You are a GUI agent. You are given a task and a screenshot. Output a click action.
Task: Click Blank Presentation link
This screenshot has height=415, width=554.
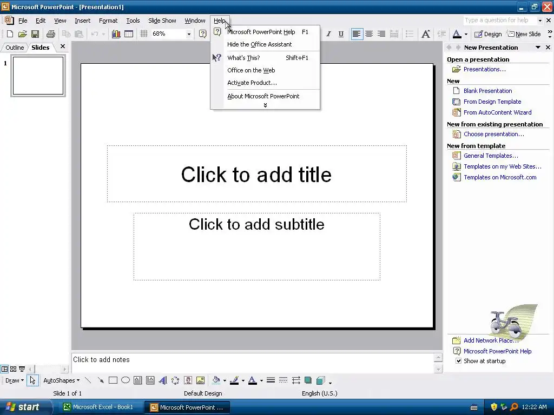pos(487,91)
